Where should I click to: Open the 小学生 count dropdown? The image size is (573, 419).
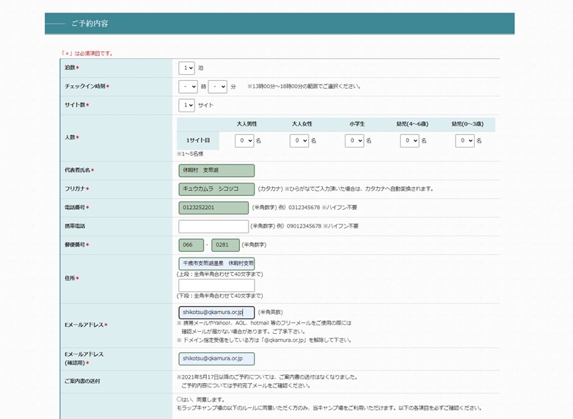click(354, 140)
